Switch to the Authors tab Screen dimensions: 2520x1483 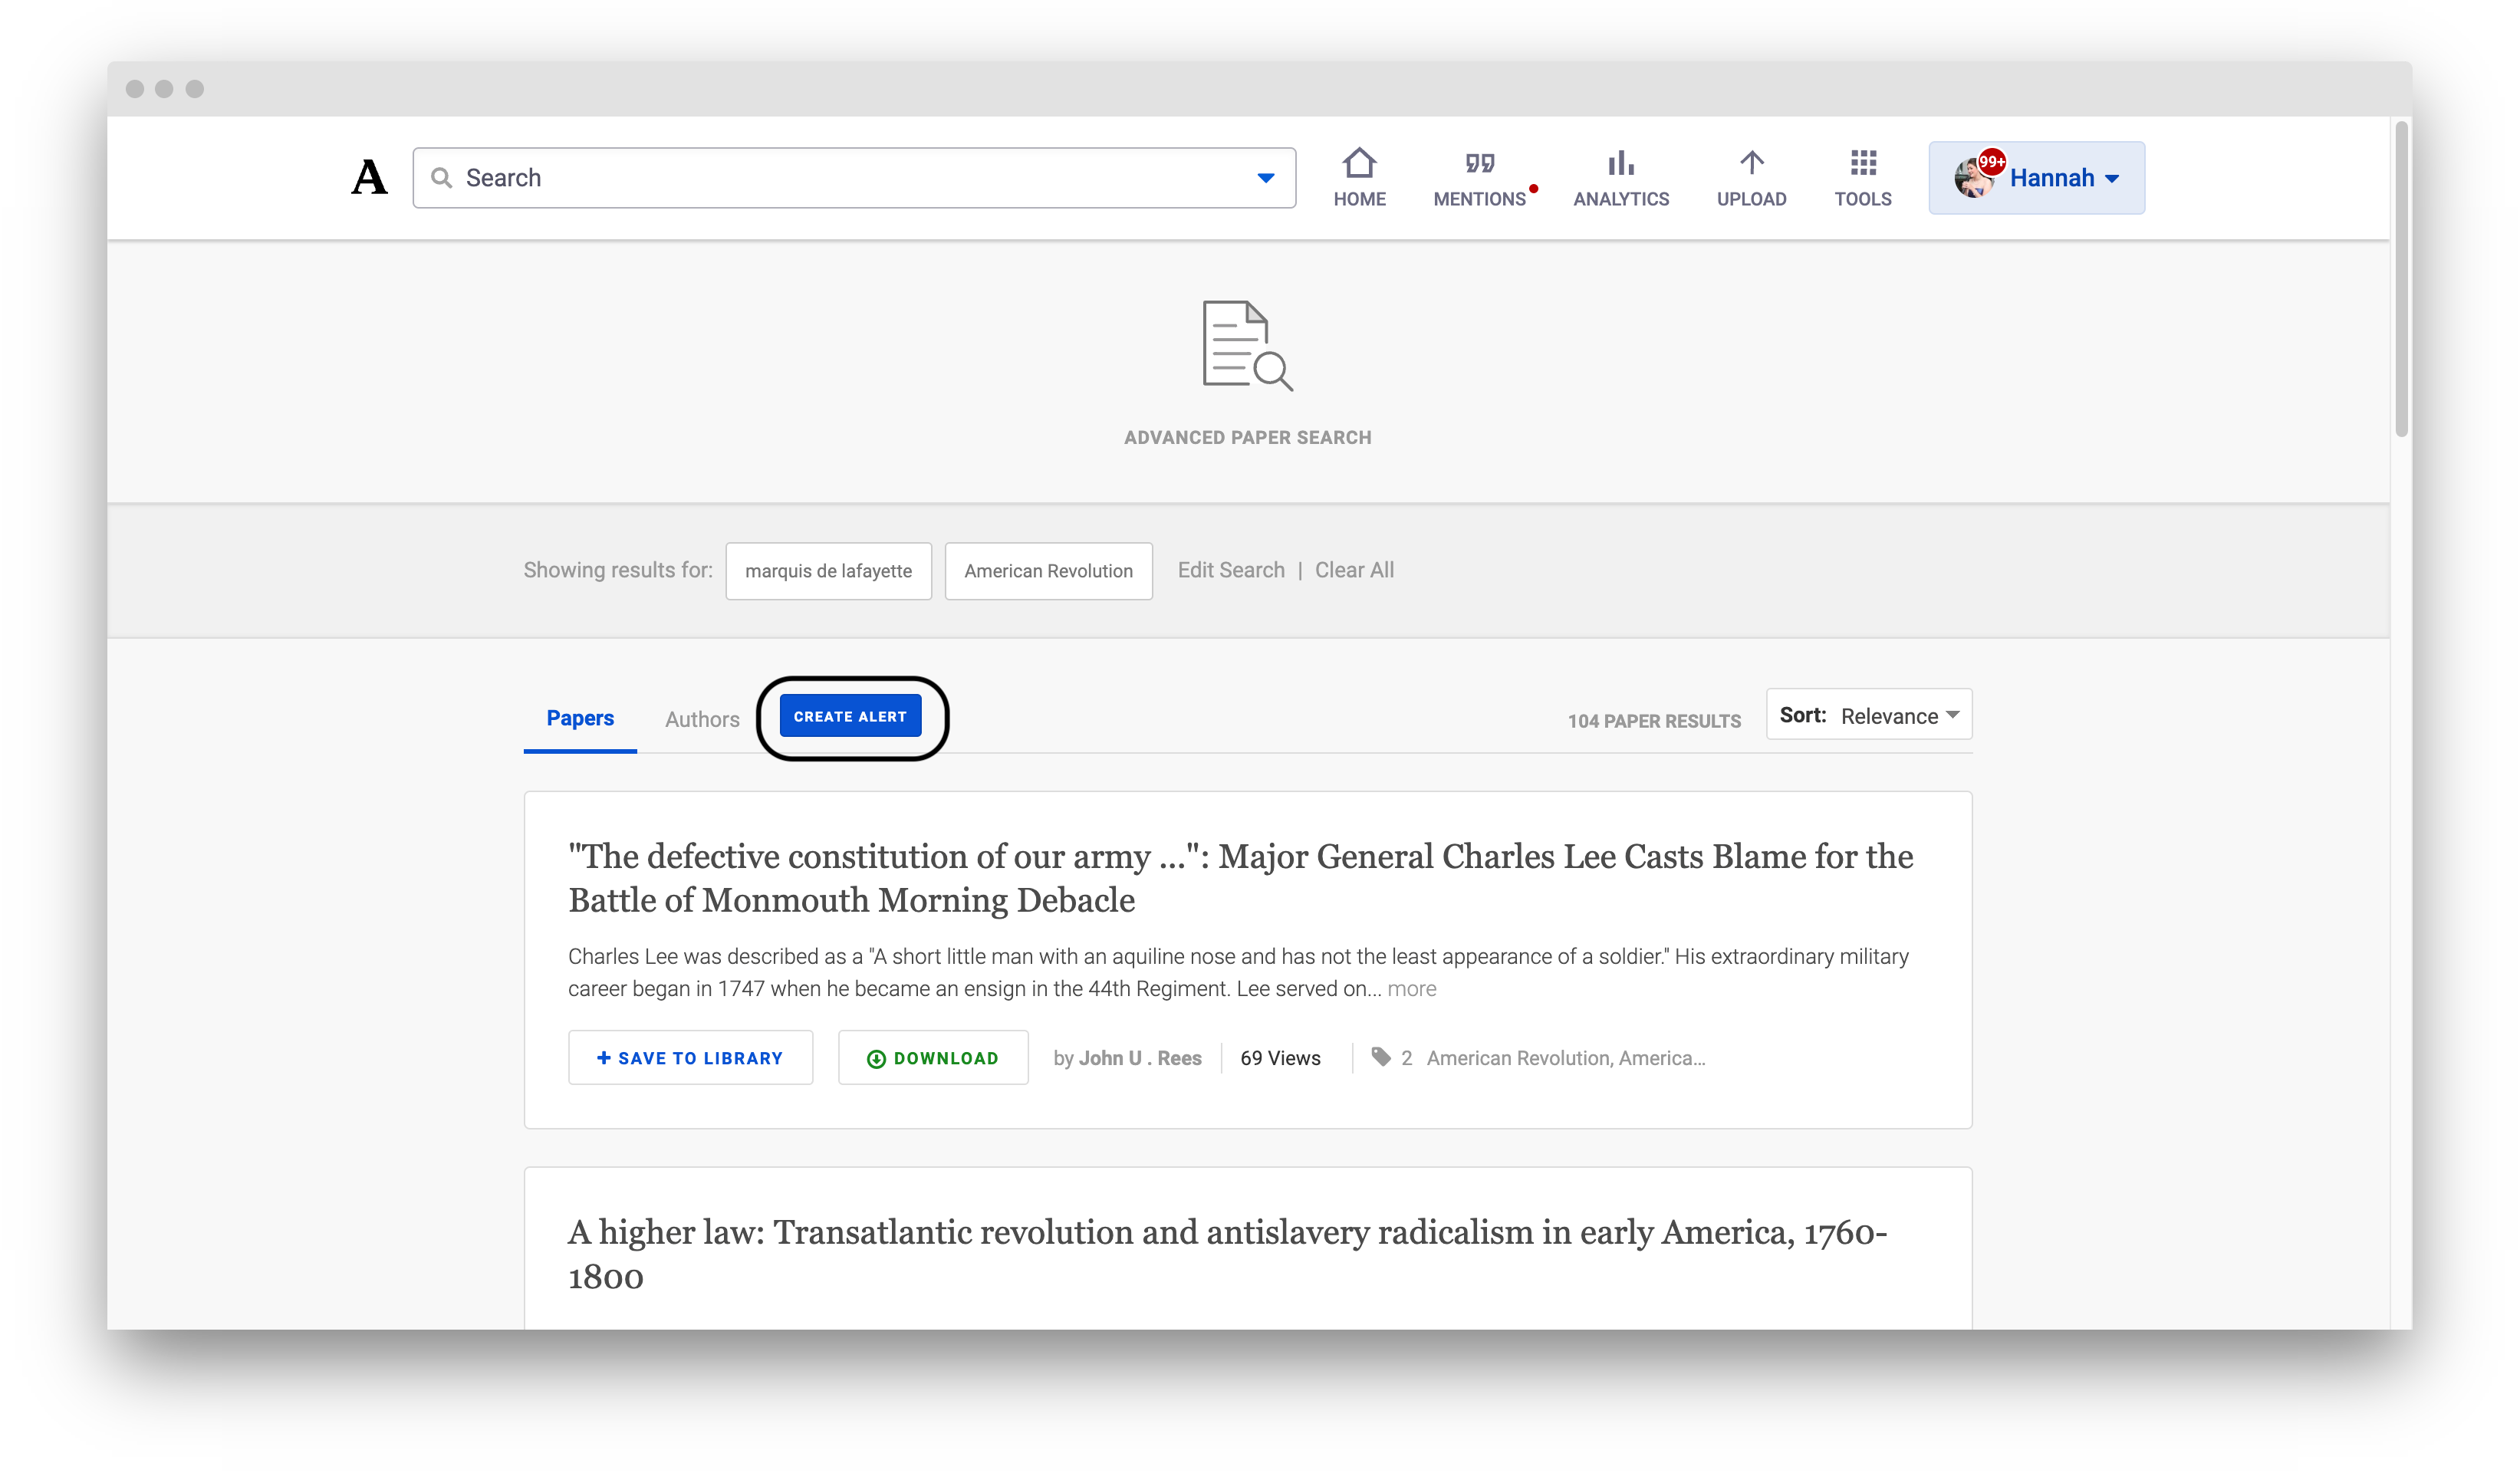[x=702, y=718]
